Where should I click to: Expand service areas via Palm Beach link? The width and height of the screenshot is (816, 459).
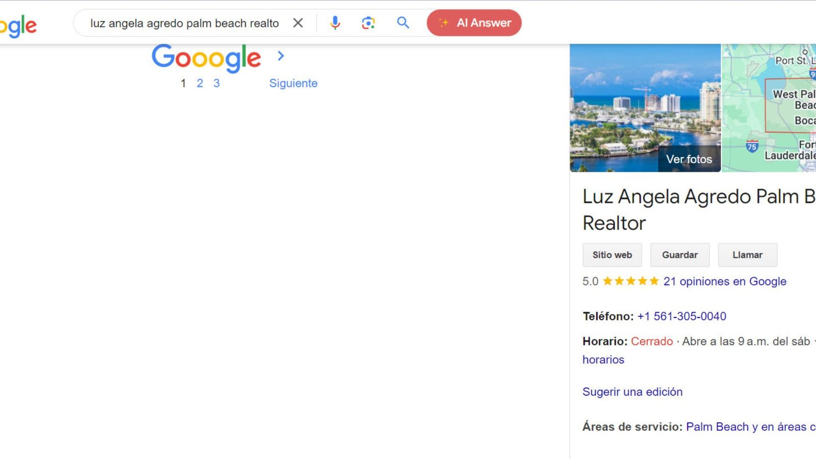point(716,426)
